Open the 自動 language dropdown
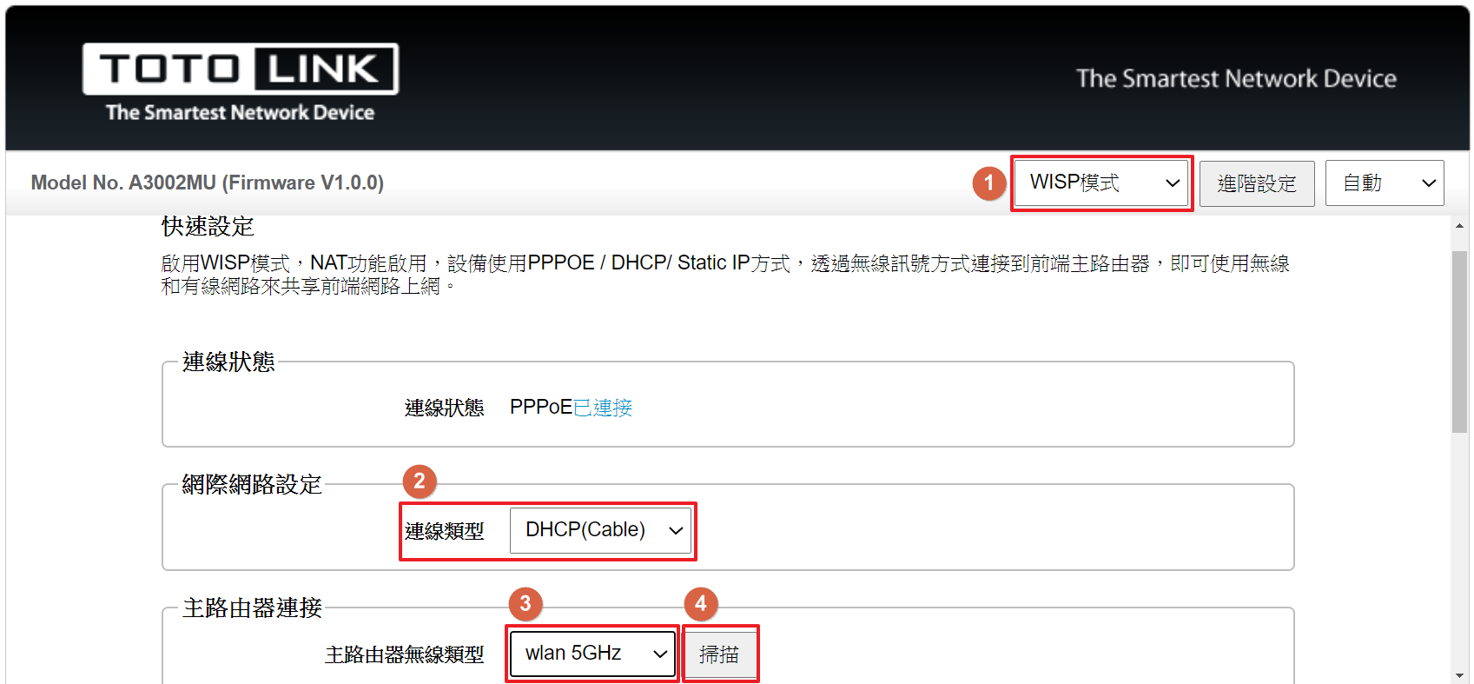The width and height of the screenshot is (1474, 684). pos(1385,183)
